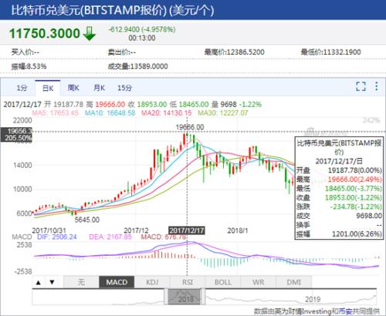Click the 最高价:12386.5200 field
The height and width of the screenshot is (316, 386).
pos(235,52)
